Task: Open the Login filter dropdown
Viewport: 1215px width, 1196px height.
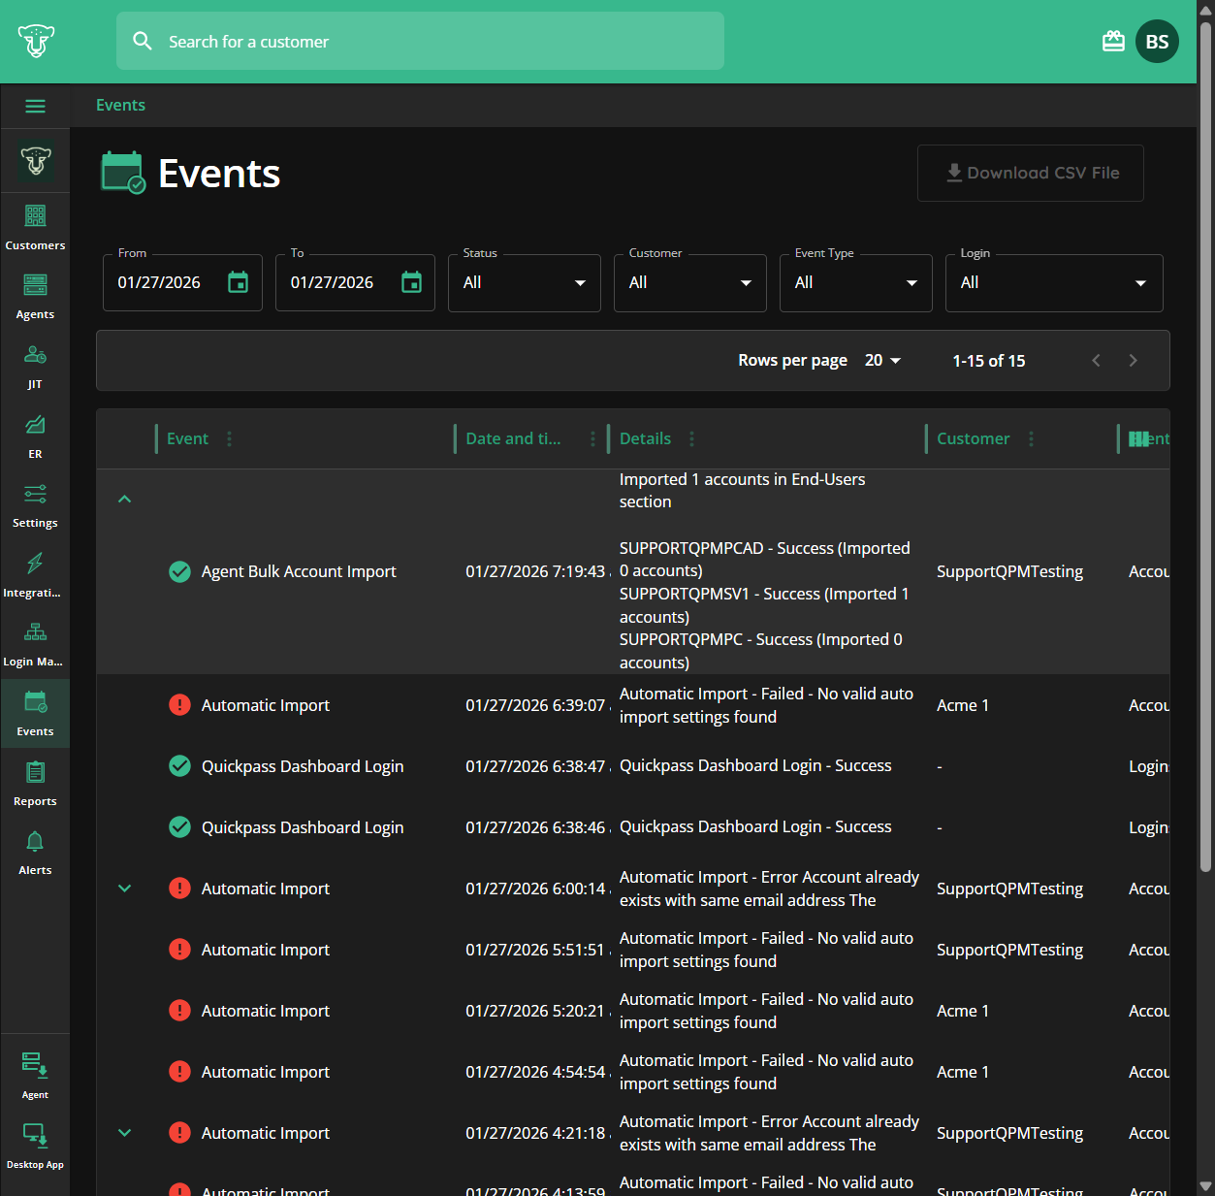Action: pos(1054,282)
